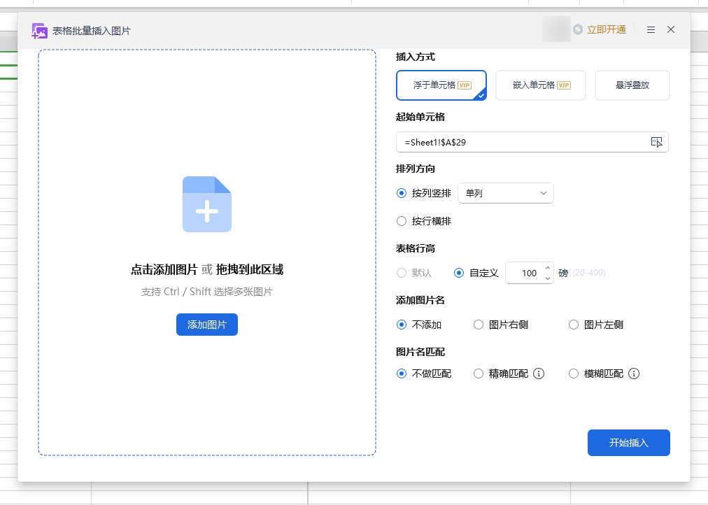
Task: Open the info tooltip icon next to 模糊匹配
Action: [634, 374]
